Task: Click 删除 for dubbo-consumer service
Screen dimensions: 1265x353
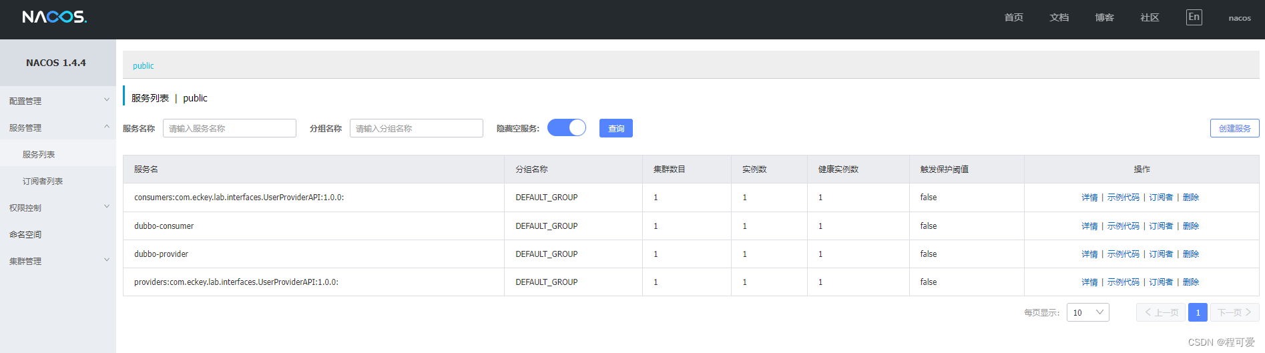Action: point(1191,226)
